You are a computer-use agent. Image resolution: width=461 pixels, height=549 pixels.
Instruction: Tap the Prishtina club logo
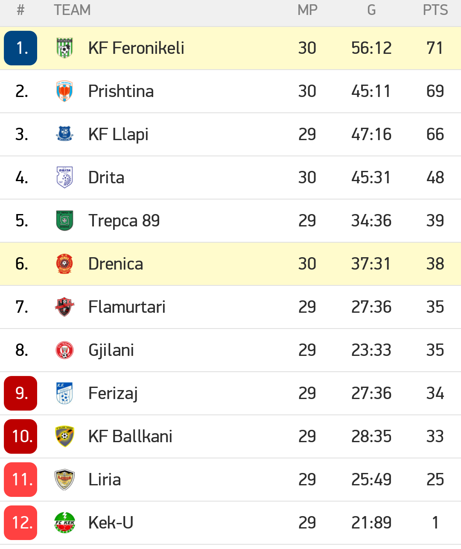(65, 91)
